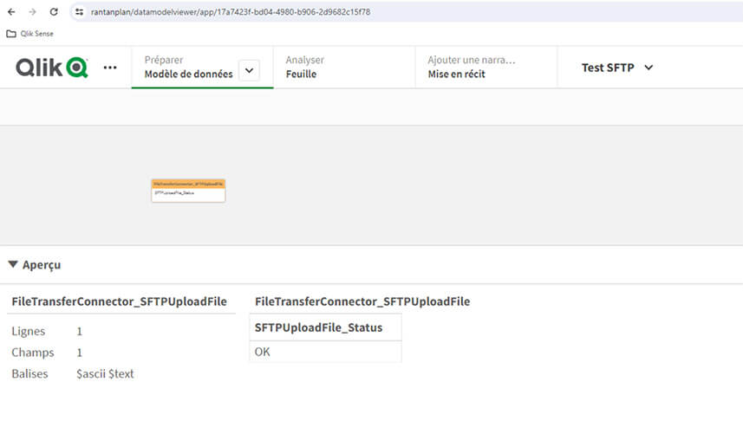Screen dimensions: 743x434
Task: Reload the page using the refresh icon
Action: click(x=54, y=12)
